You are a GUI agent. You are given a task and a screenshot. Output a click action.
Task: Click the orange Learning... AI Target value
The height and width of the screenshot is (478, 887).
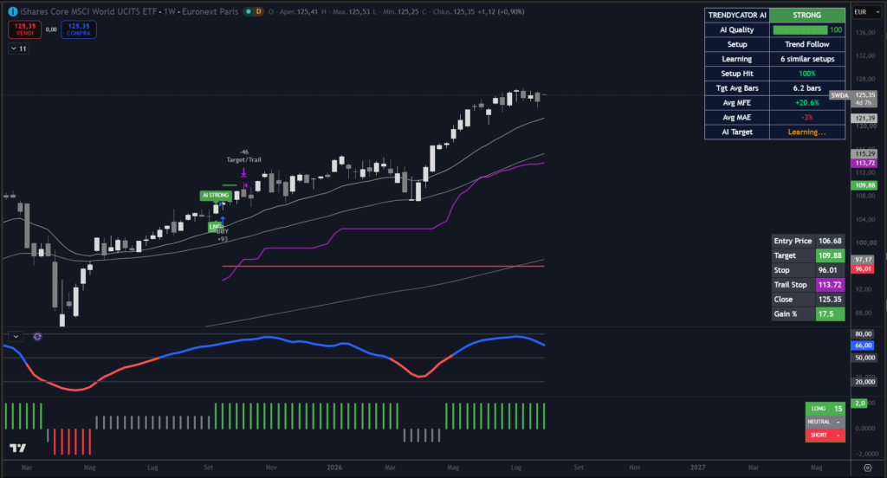point(807,132)
